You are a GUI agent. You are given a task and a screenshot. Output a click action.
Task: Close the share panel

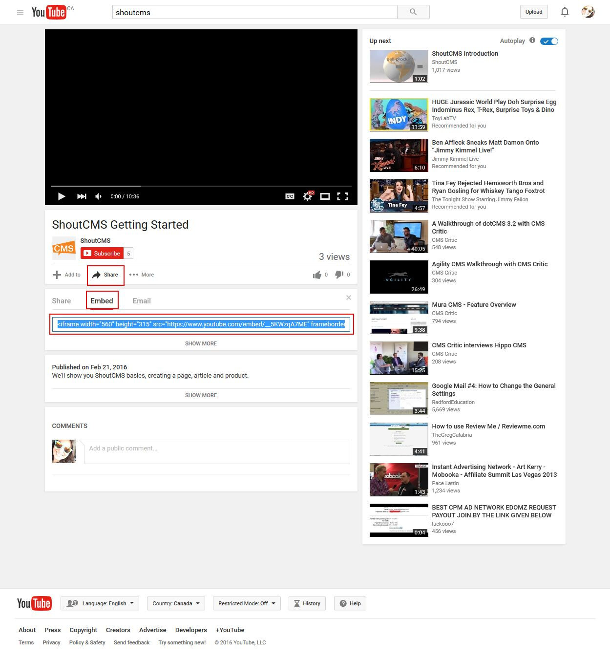point(349,298)
